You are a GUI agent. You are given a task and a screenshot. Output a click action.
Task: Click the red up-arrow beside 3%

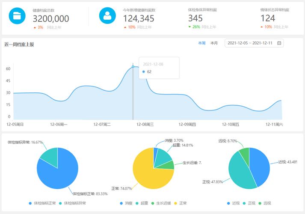coord(35,28)
